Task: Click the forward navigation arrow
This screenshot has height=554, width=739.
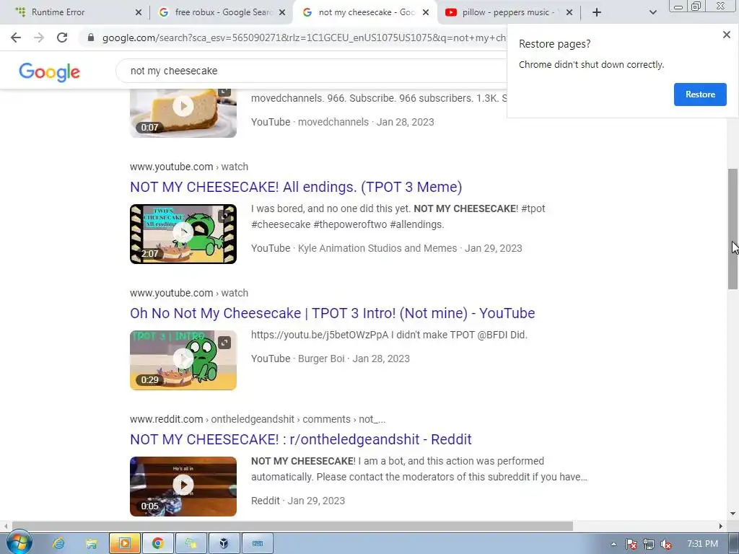Action: pos(39,38)
